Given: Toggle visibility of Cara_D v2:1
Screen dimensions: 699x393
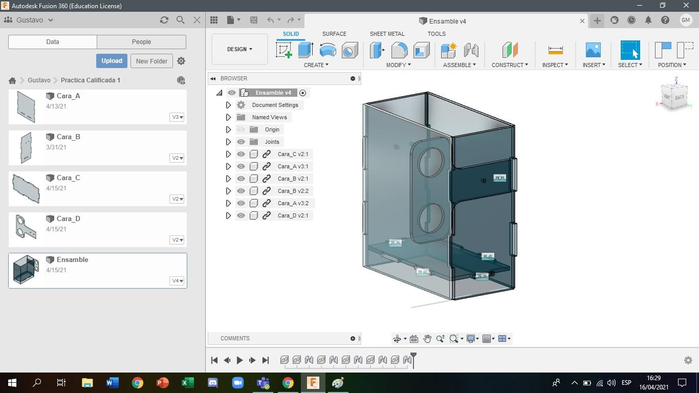Looking at the screenshot, I should click(241, 215).
